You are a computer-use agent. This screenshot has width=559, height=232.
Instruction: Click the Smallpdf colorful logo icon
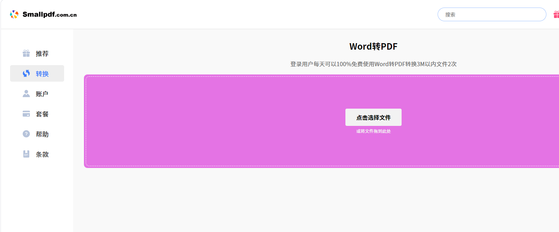pos(14,14)
